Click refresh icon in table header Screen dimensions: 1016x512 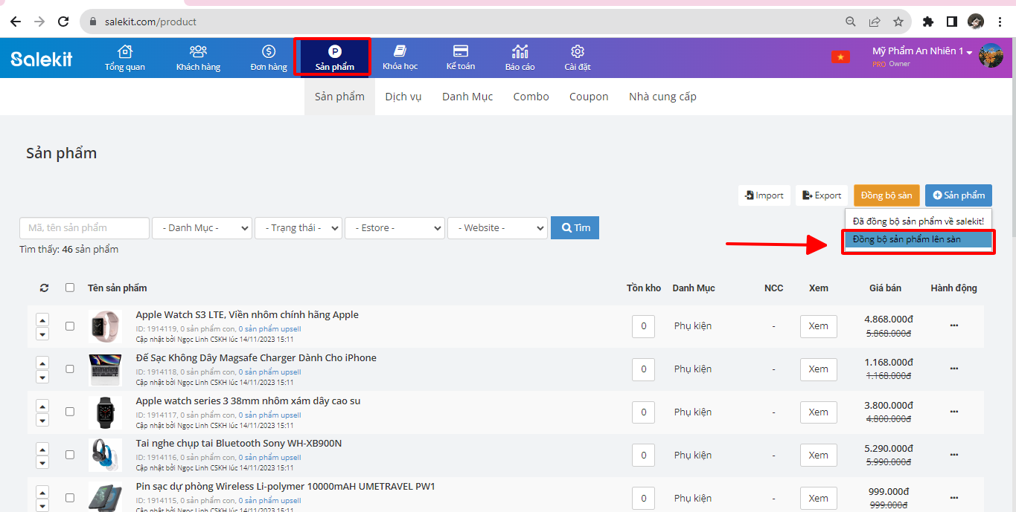[44, 288]
